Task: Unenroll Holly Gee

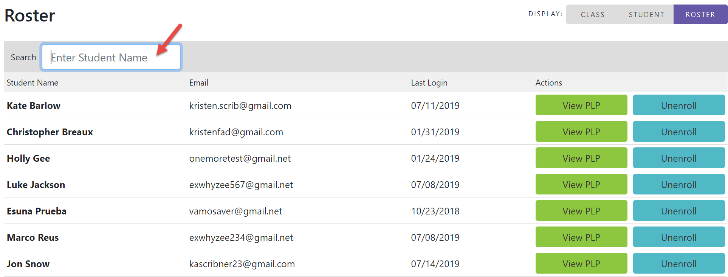Action: point(678,158)
